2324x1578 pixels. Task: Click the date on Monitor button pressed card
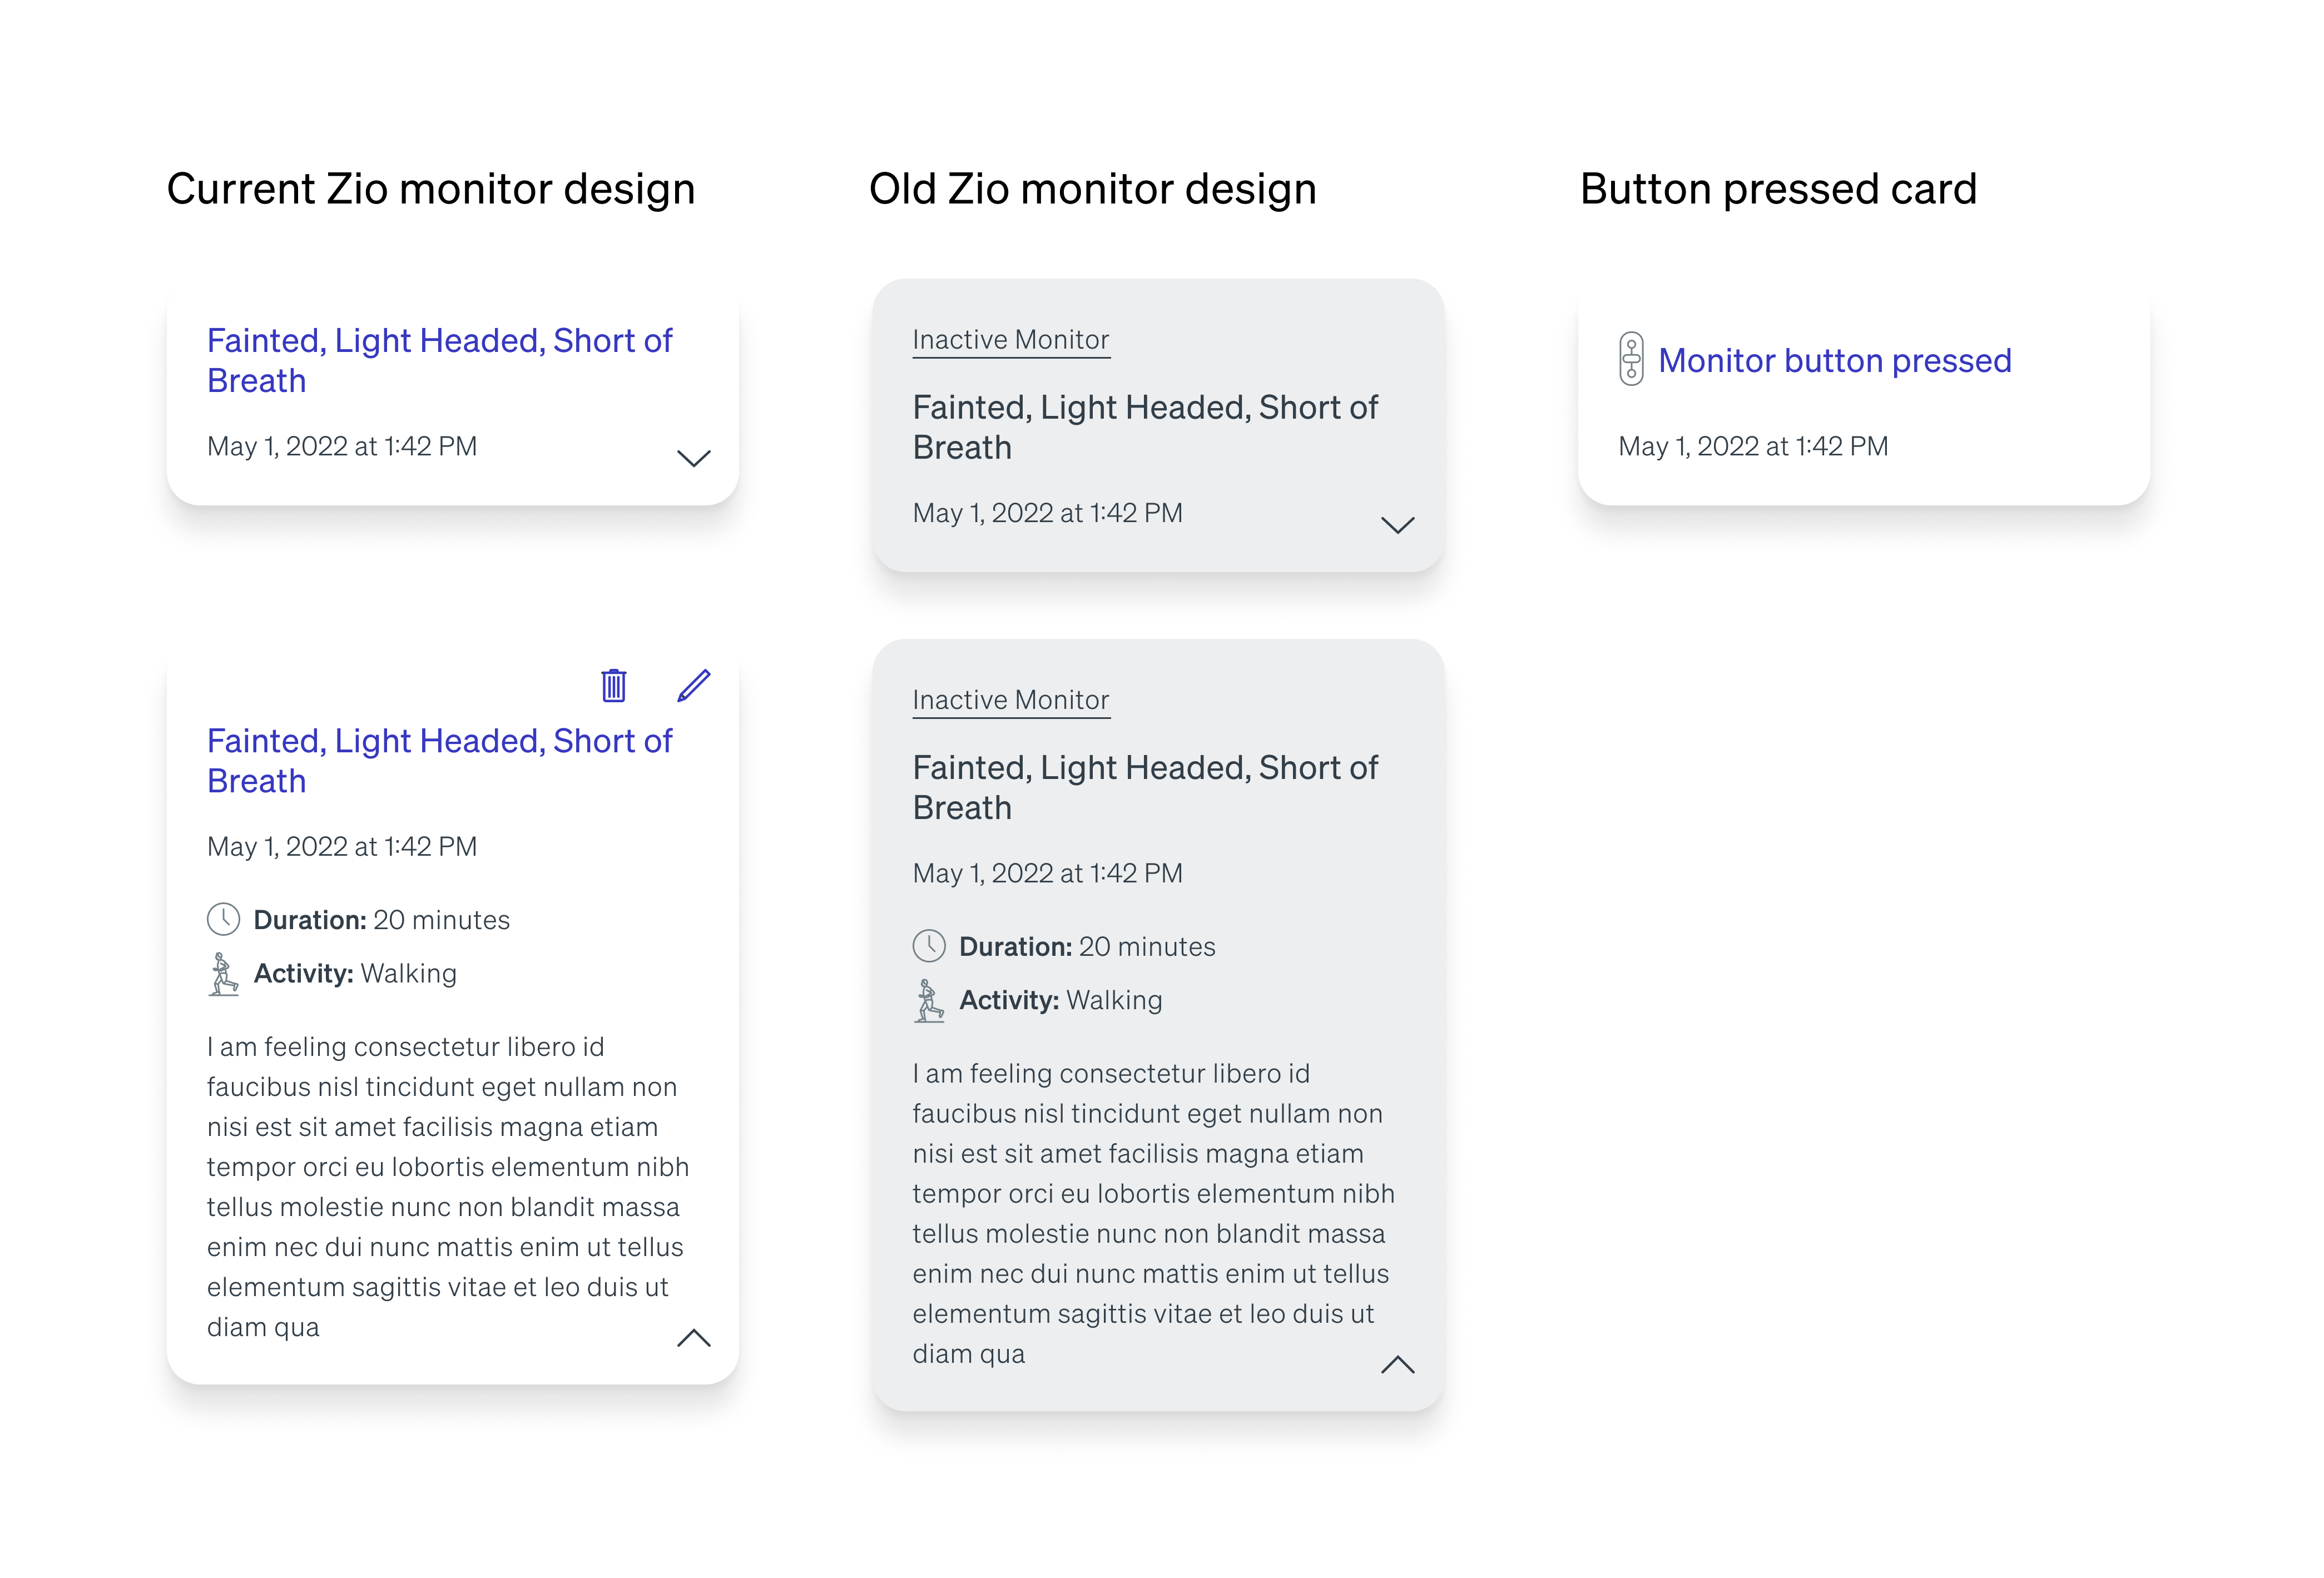pos(1753,446)
